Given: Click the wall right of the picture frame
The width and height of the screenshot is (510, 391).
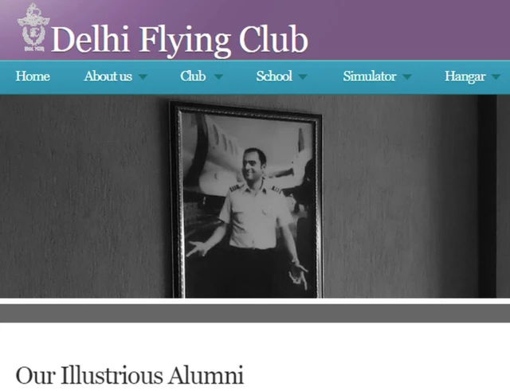Looking at the screenshot, I should [400, 197].
